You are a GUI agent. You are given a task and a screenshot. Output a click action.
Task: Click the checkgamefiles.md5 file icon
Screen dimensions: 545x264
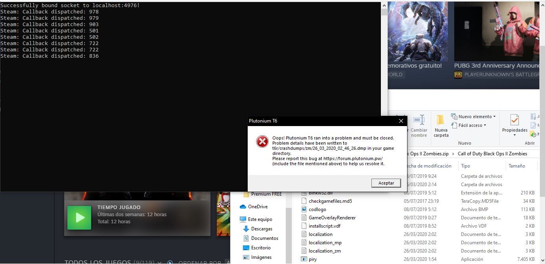click(304, 201)
